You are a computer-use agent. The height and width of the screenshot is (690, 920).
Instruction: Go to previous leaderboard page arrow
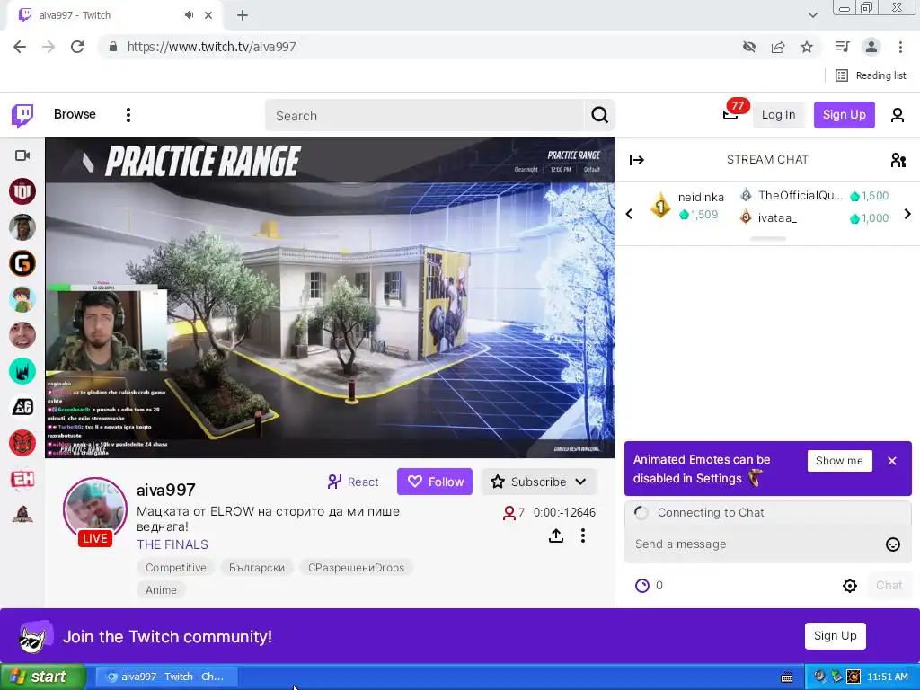629,214
